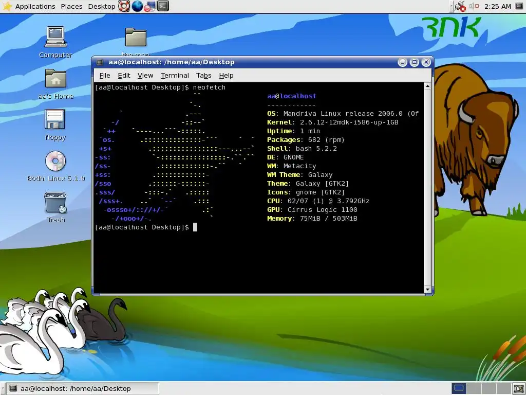The image size is (526, 395).
Task: Launch the lifebuoy help icon in panel
Action: (124, 6)
